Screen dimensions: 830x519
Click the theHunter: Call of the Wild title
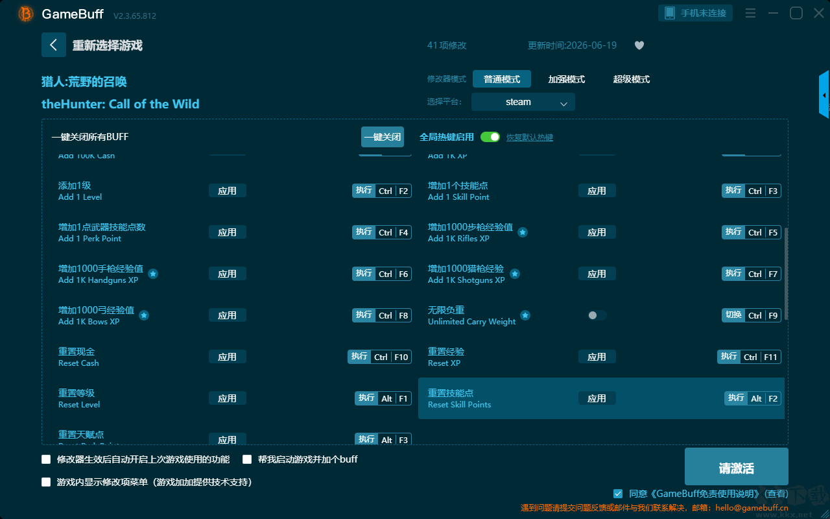pos(121,104)
